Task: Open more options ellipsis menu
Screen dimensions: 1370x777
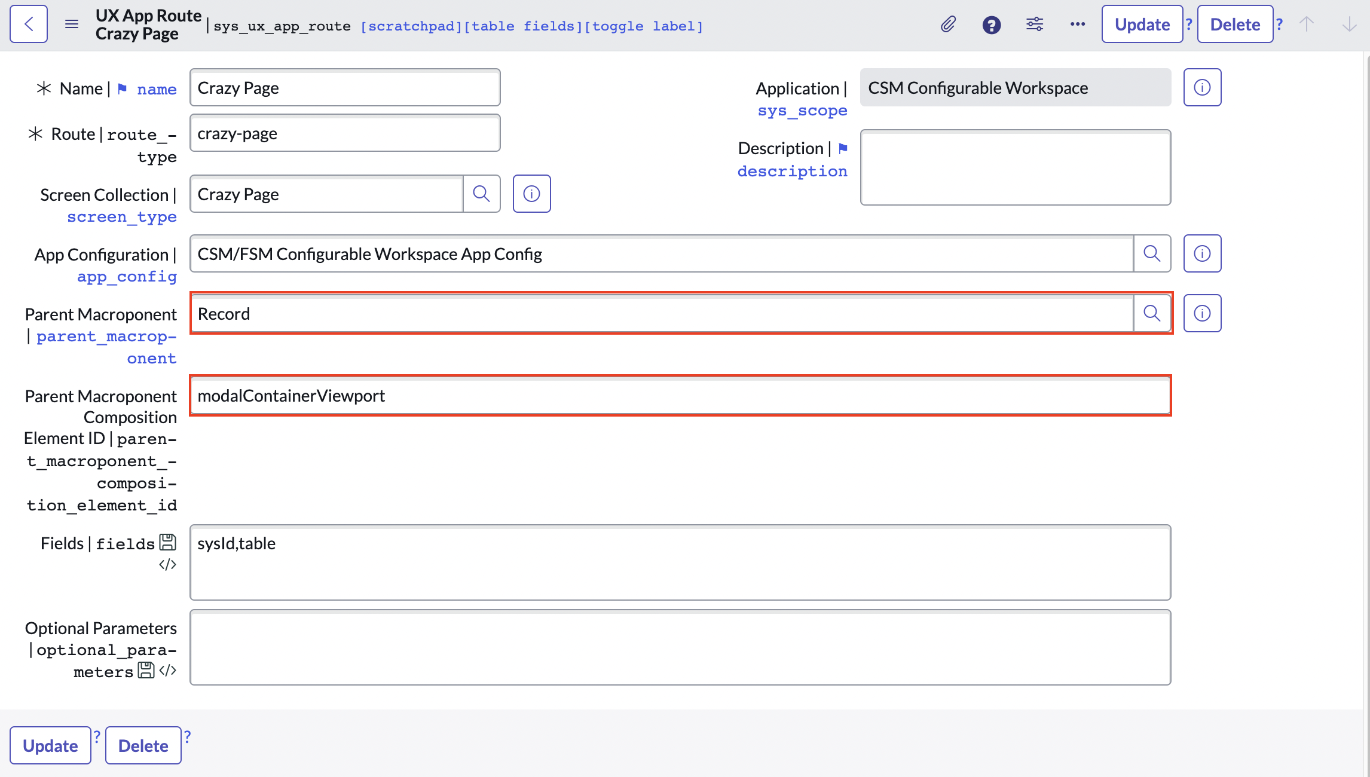Action: [x=1078, y=25]
